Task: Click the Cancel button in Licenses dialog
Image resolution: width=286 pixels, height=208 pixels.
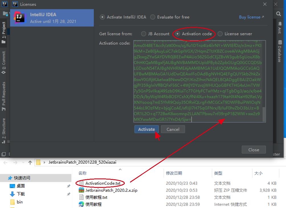Action: pyautogui.click(x=173, y=129)
